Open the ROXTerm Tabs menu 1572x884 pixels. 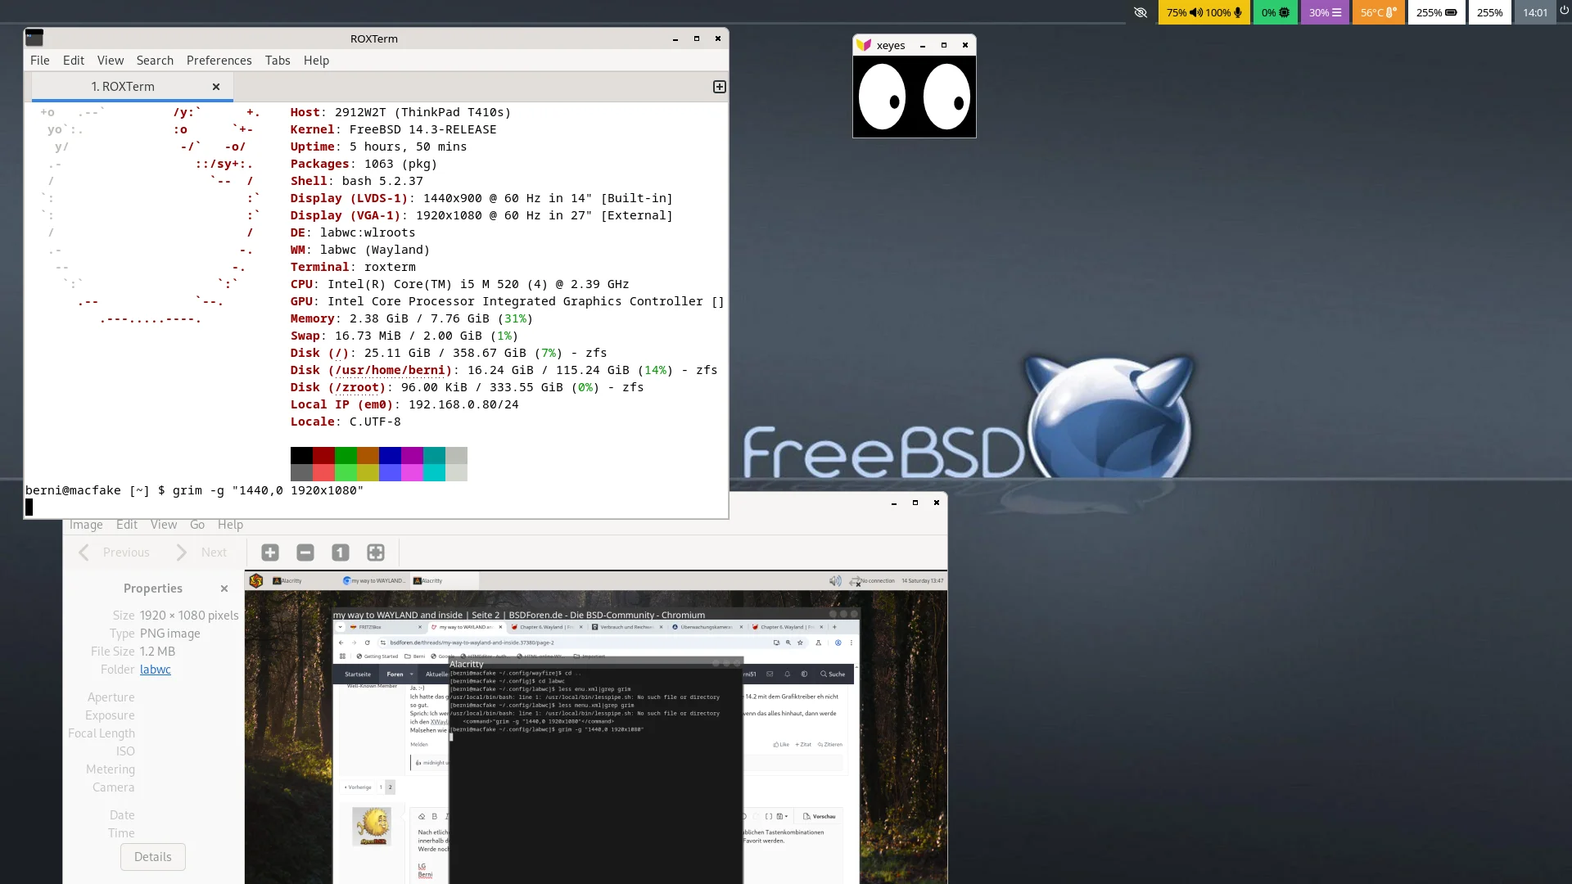(x=278, y=61)
